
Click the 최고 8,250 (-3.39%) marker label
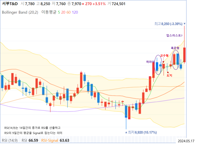coord(168,24)
